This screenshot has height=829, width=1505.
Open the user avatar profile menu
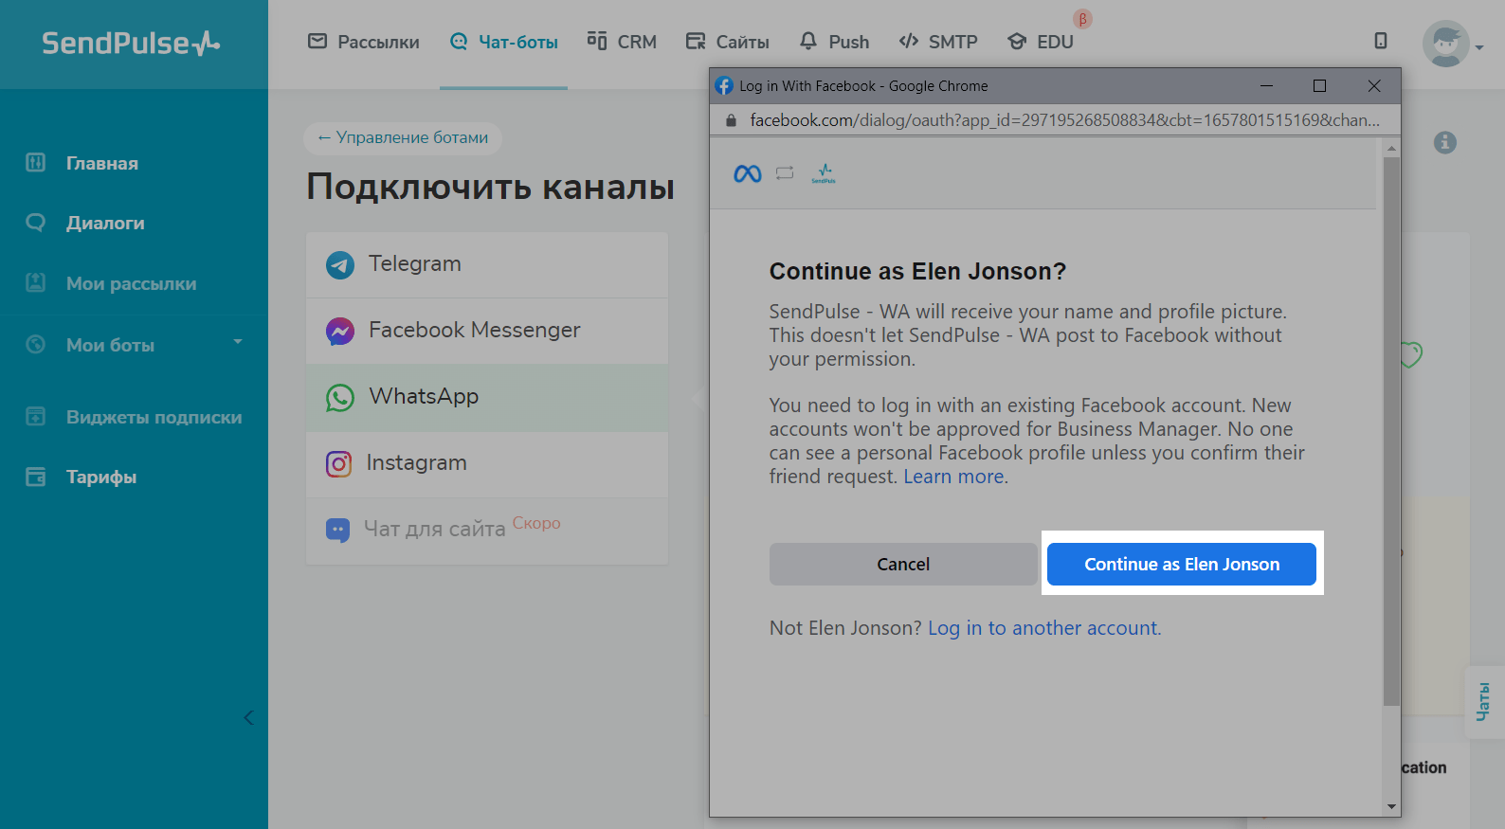tap(1446, 44)
